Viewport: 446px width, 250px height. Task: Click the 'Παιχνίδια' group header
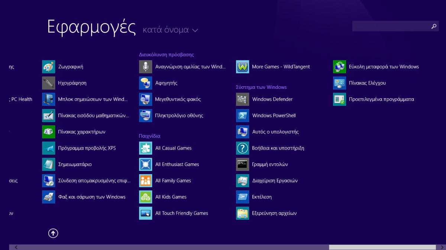tap(150, 136)
